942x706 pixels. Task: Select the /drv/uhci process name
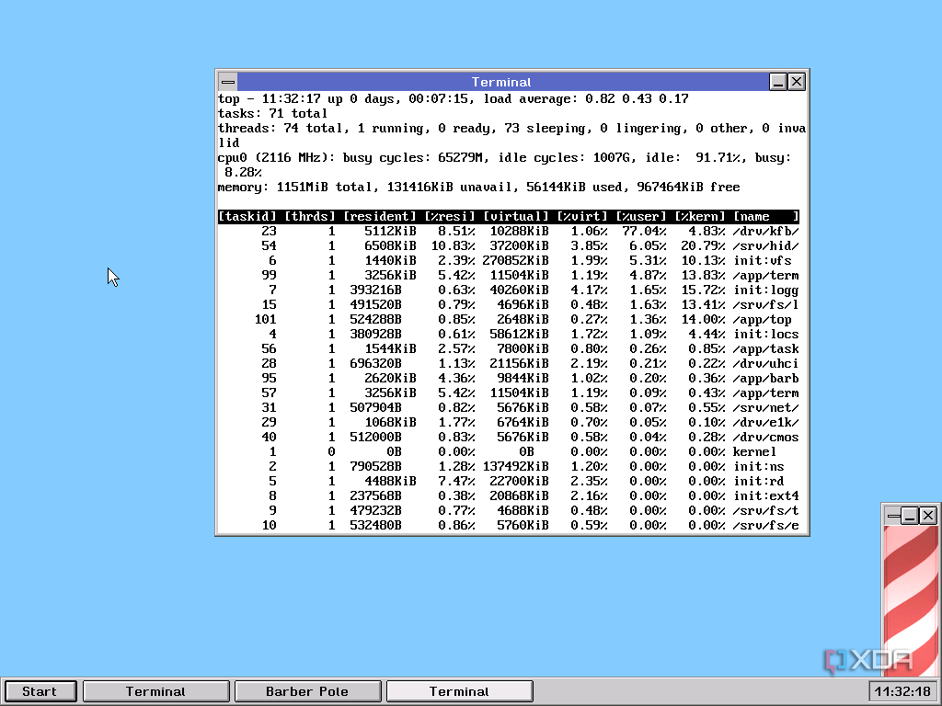766,363
